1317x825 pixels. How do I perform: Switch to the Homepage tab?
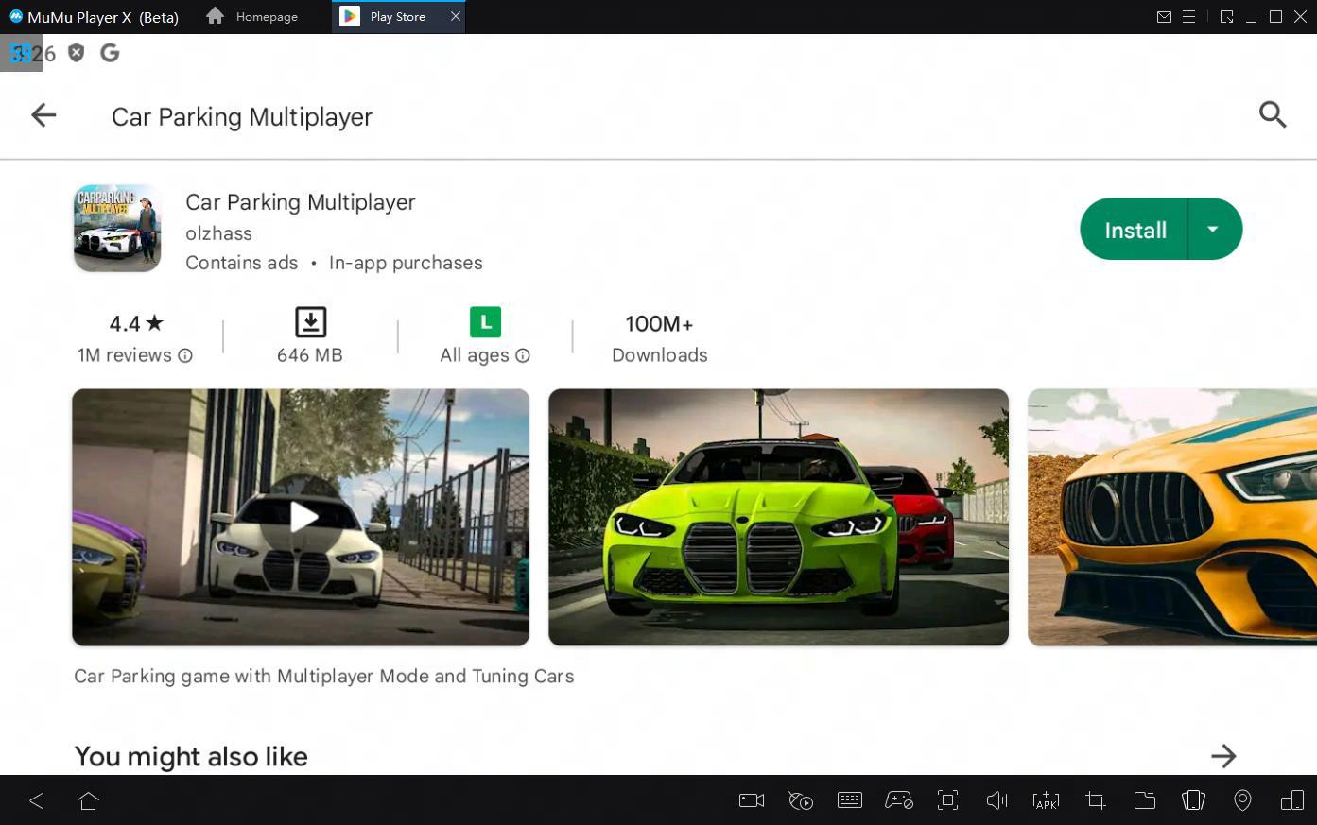point(252,17)
